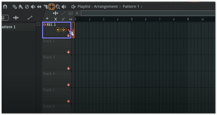Toggle automation filter above track headers
This screenshot has height=115, width=217.
tap(63, 13)
